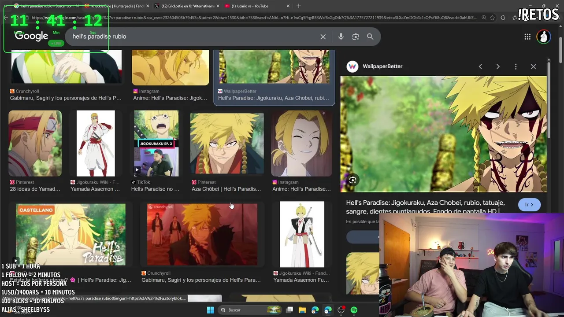Image resolution: width=564 pixels, height=317 pixels.
Task: Open the TikTok Jigokuraku Ep. 3 thumbnail
Action: pyautogui.click(x=156, y=144)
